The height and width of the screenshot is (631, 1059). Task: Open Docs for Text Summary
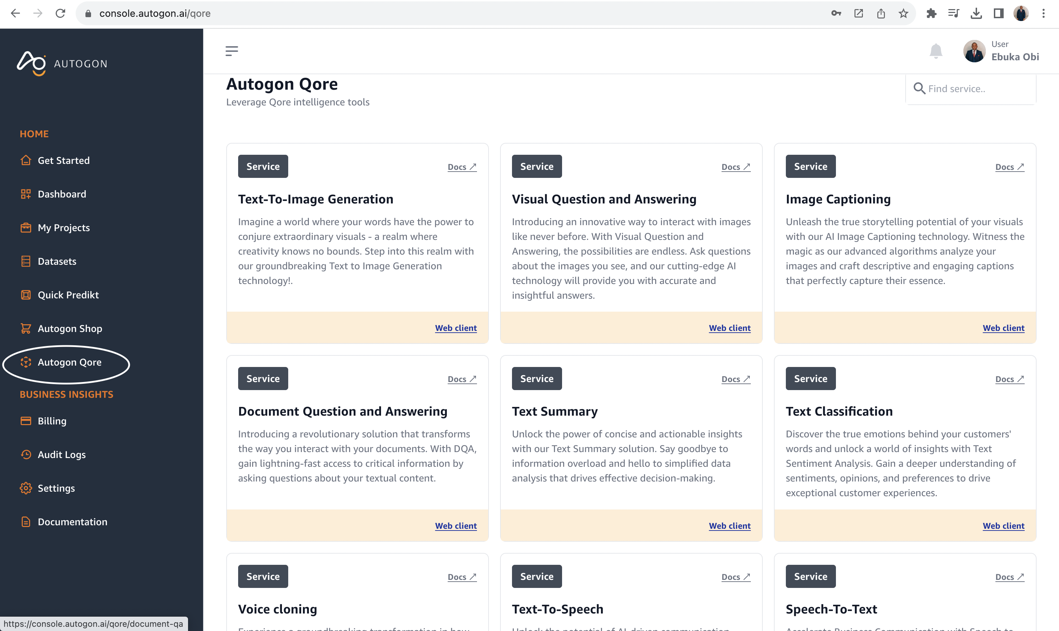[x=736, y=379]
